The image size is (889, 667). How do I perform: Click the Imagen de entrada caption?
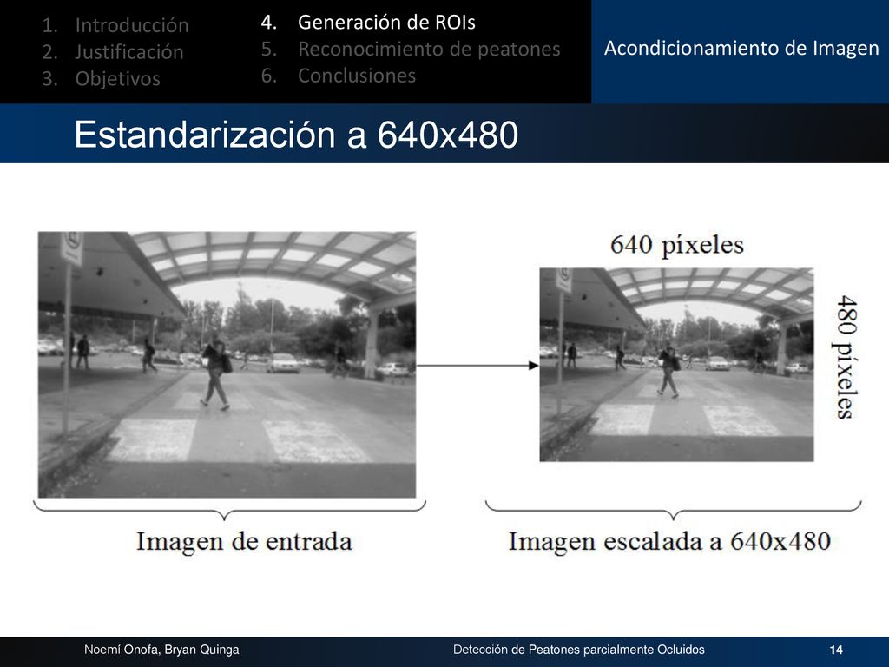pyautogui.click(x=244, y=541)
